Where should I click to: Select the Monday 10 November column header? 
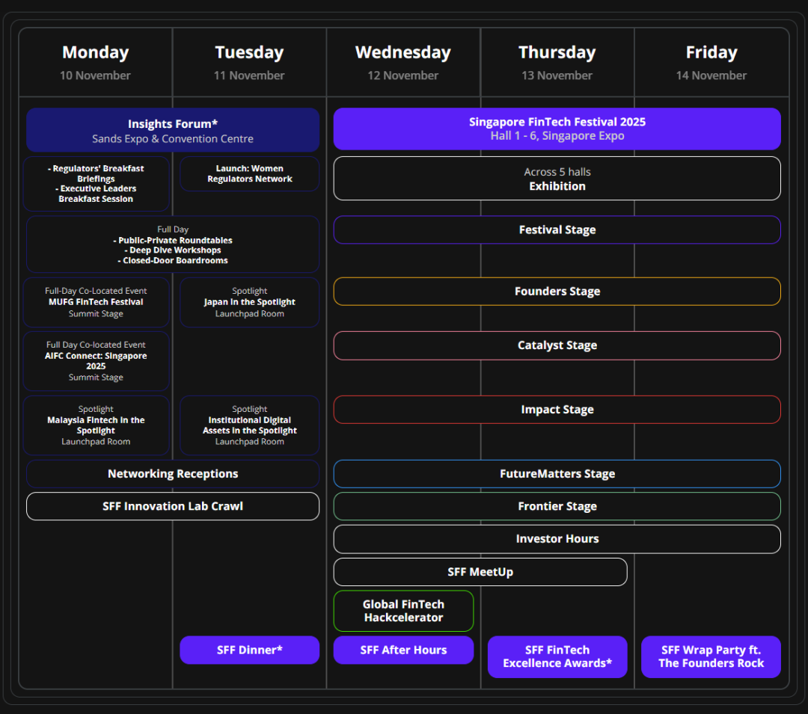tap(96, 63)
